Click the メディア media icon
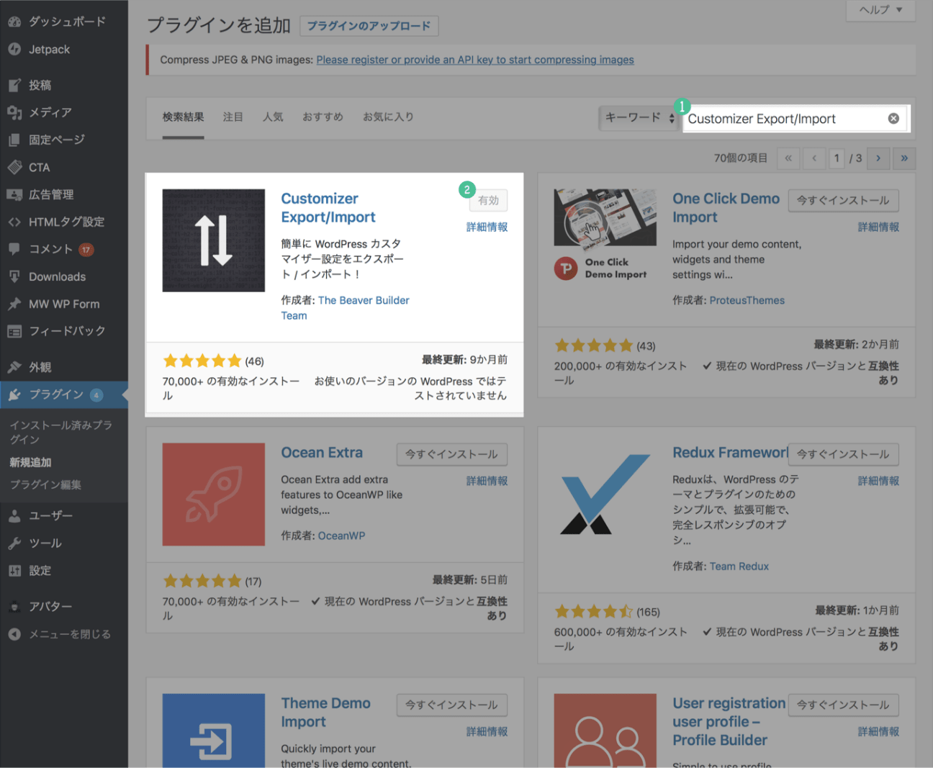Viewport: 933px width, 768px height. pyautogui.click(x=14, y=112)
